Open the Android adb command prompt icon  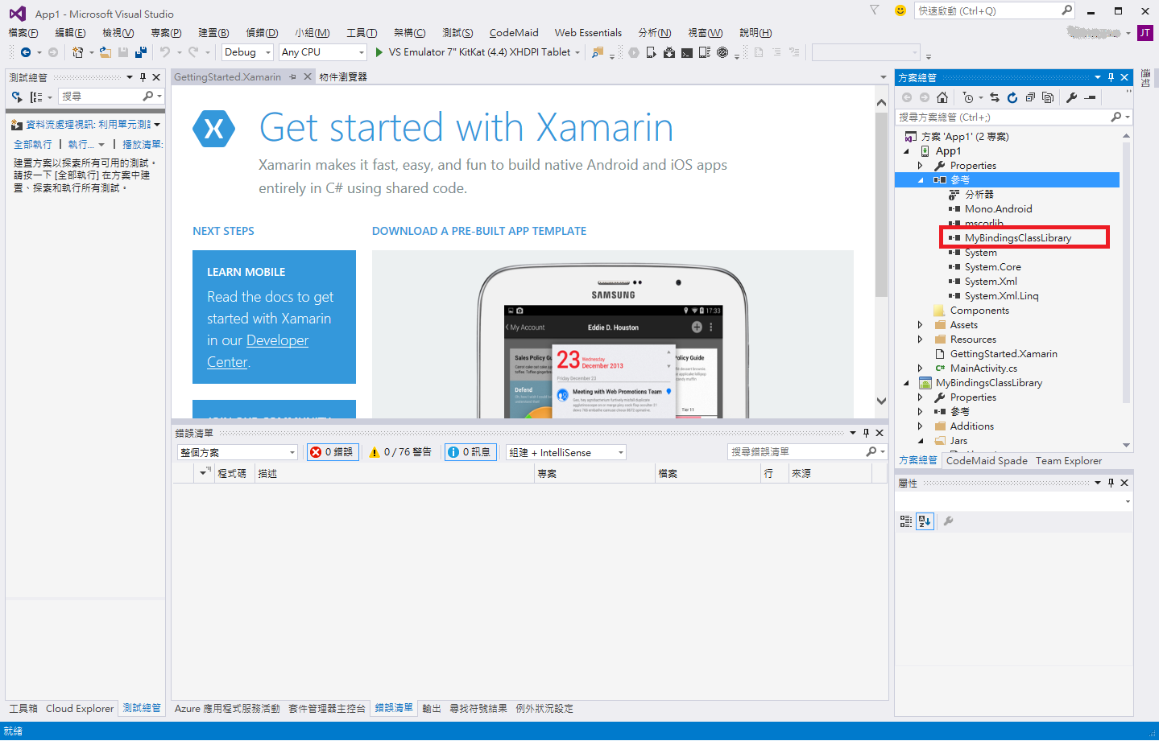pyautogui.click(x=687, y=52)
